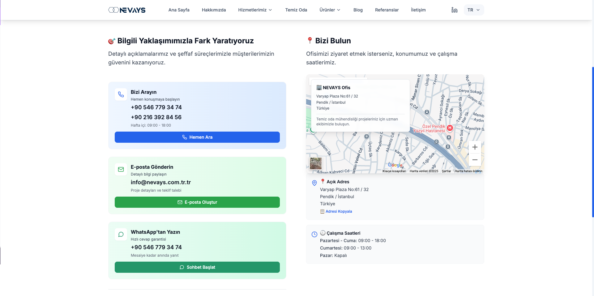The image size is (594, 296).
Task: Open the LinkedIn icon in navbar
Action: click(454, 10)
